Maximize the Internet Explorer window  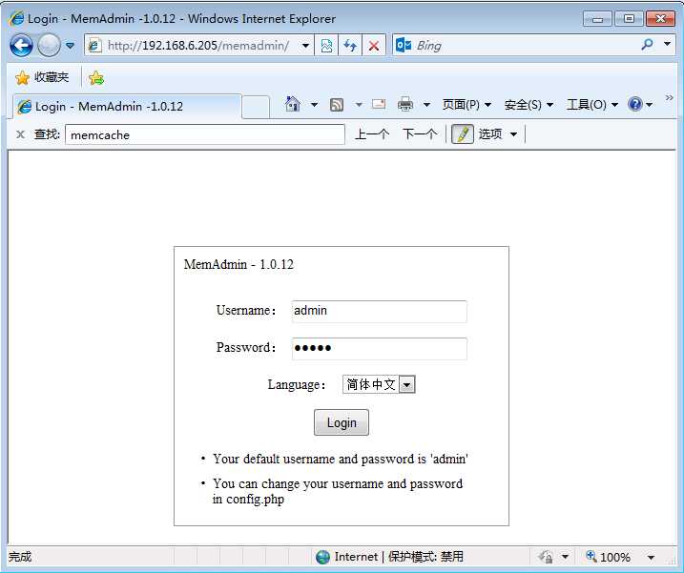[629, 19]
